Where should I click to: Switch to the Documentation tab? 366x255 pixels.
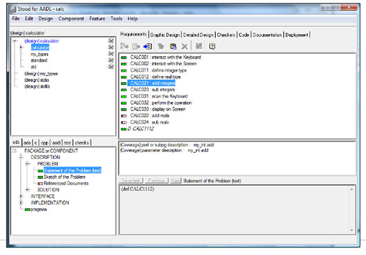267,35
